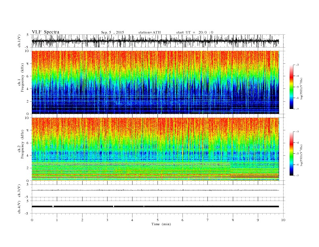Click the ch.1 waveform trace

click(x=155, y=41)
